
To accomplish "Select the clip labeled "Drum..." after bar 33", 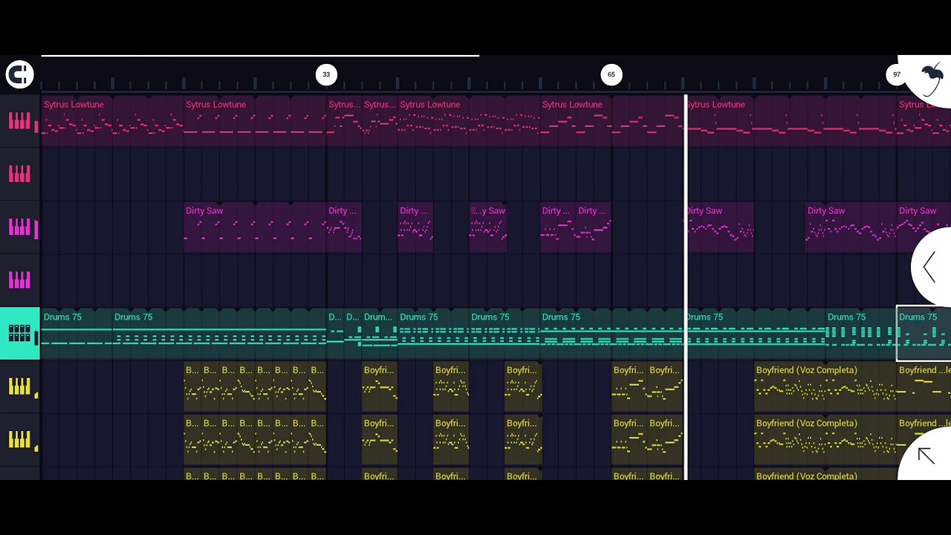I will (x=380, y=334).
